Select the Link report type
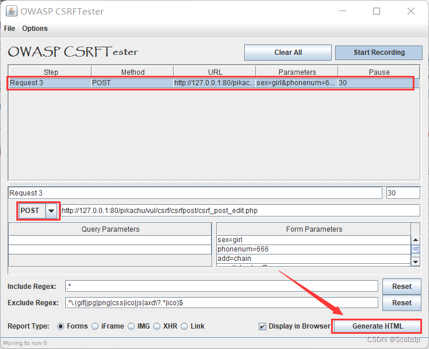 184,326
